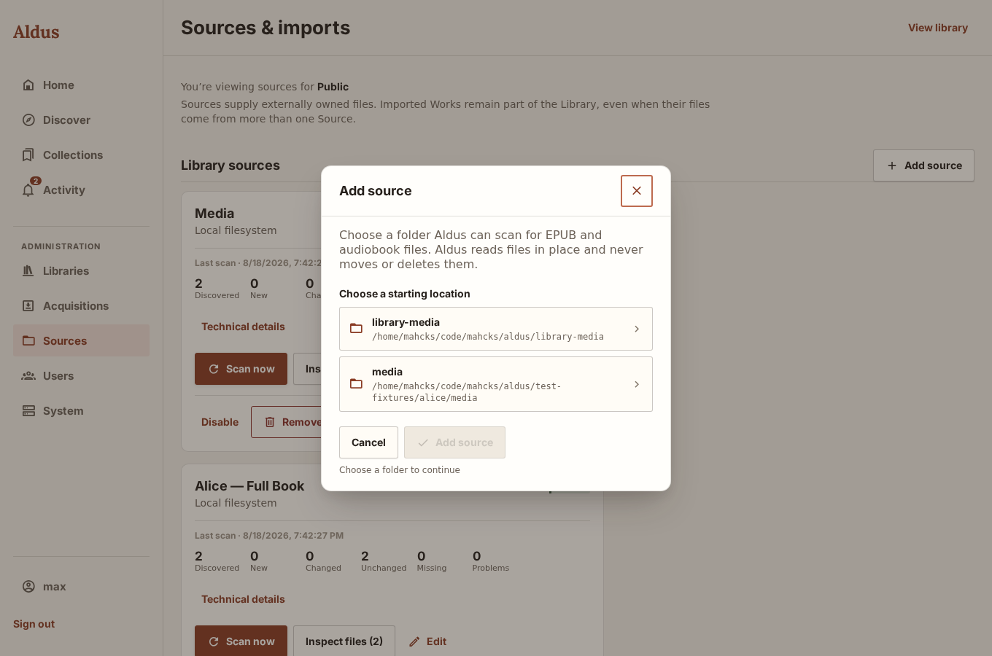Screen dimensions: 992x656
Task: Open Users administration page
Action: coord(81,376)
